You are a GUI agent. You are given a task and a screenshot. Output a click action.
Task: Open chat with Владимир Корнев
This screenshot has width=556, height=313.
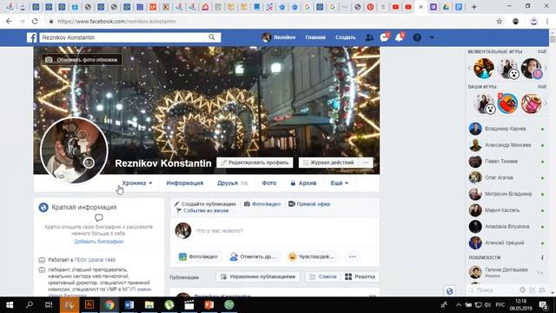point(506,129)
